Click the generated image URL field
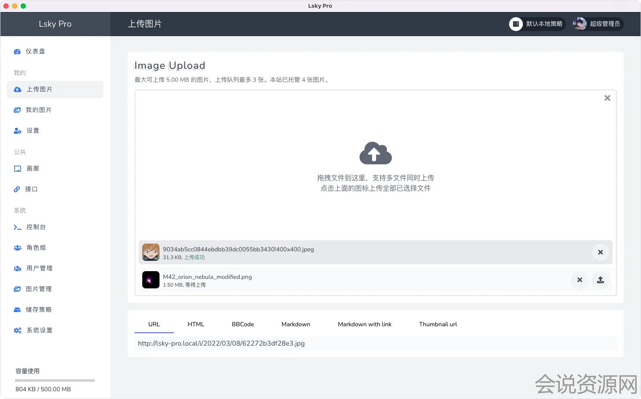Image resolution: width=641 pixels, height=399 pixels. [375, 343]
